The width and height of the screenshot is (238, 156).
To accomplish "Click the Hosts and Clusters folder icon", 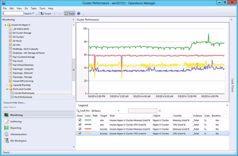I will pos(10,89).
